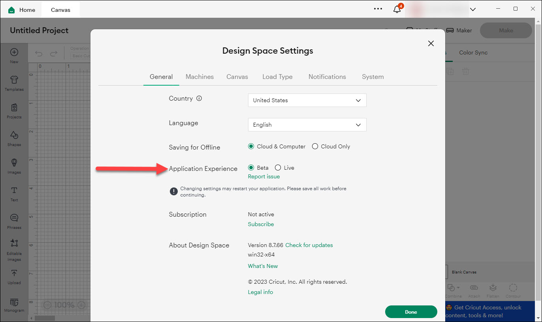This screenshot has height=322, width=542.
Task: Click the Country info icon
Action: coord(199,99)
